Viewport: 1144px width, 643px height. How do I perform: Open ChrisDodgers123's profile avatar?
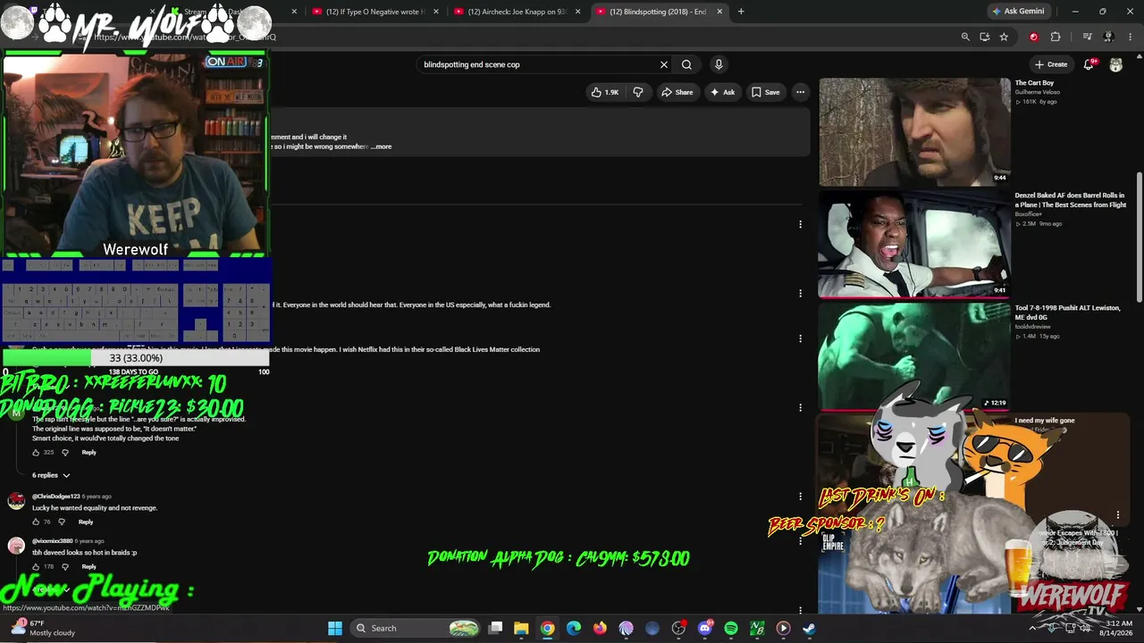point(16,500)
